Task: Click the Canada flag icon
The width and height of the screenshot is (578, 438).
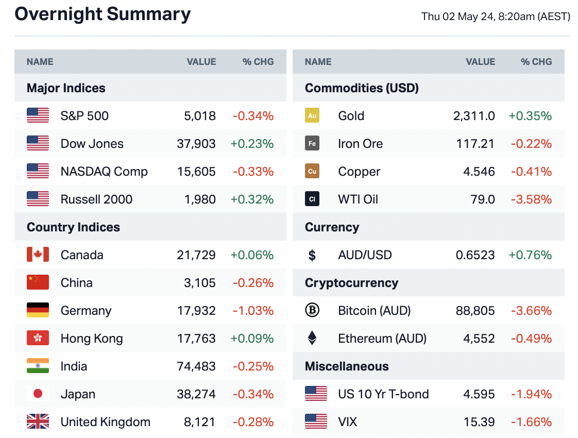Action: [x=38, y=255]
